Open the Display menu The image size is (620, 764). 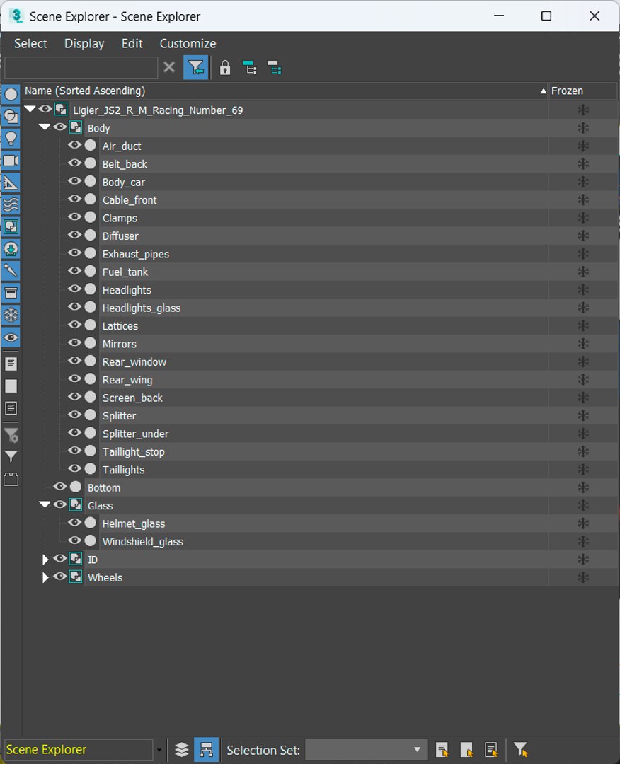click(84, 43)
